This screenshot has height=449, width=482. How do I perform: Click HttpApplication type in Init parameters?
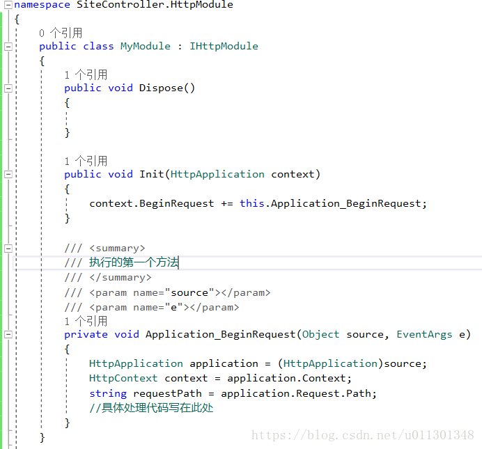click(x=217, y=175)
